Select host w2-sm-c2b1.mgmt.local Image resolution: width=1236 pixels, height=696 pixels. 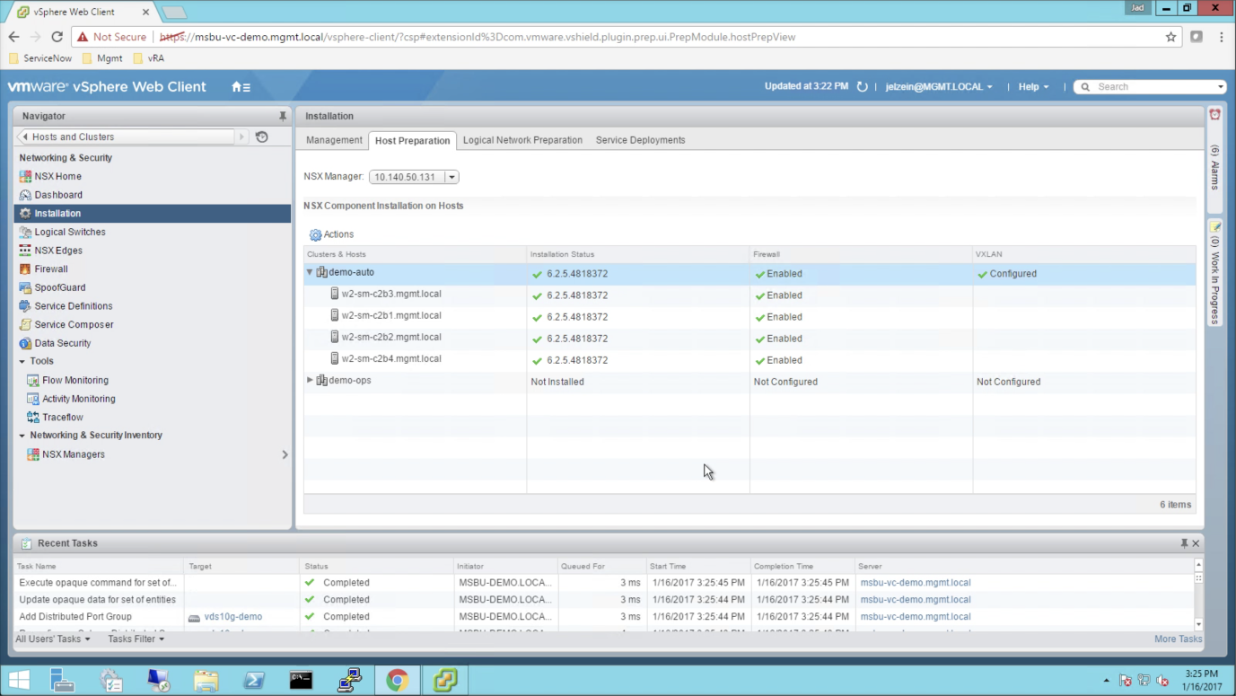[x=391, y=315]
